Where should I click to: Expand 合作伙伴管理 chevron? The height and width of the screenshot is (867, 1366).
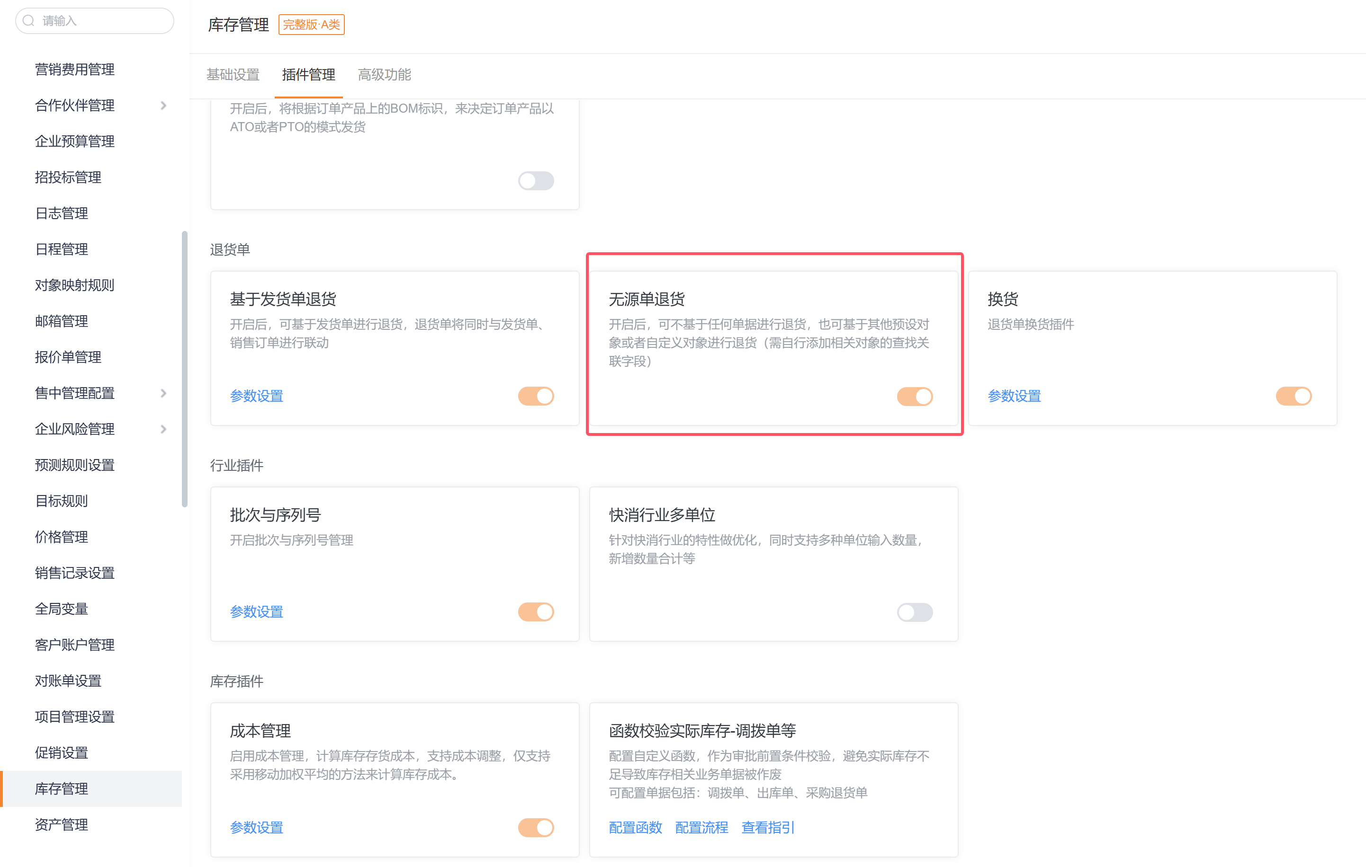click(x=163, y=106)
